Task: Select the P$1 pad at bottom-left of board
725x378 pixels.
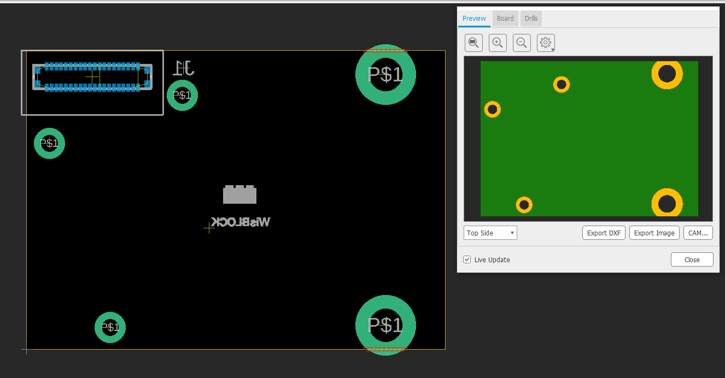Action: tap(110, 327)
